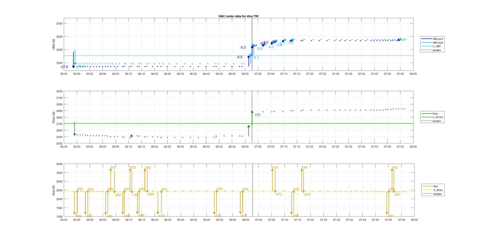
Task: Click the '661' roll data label
Action: click(x=127, y=189)
